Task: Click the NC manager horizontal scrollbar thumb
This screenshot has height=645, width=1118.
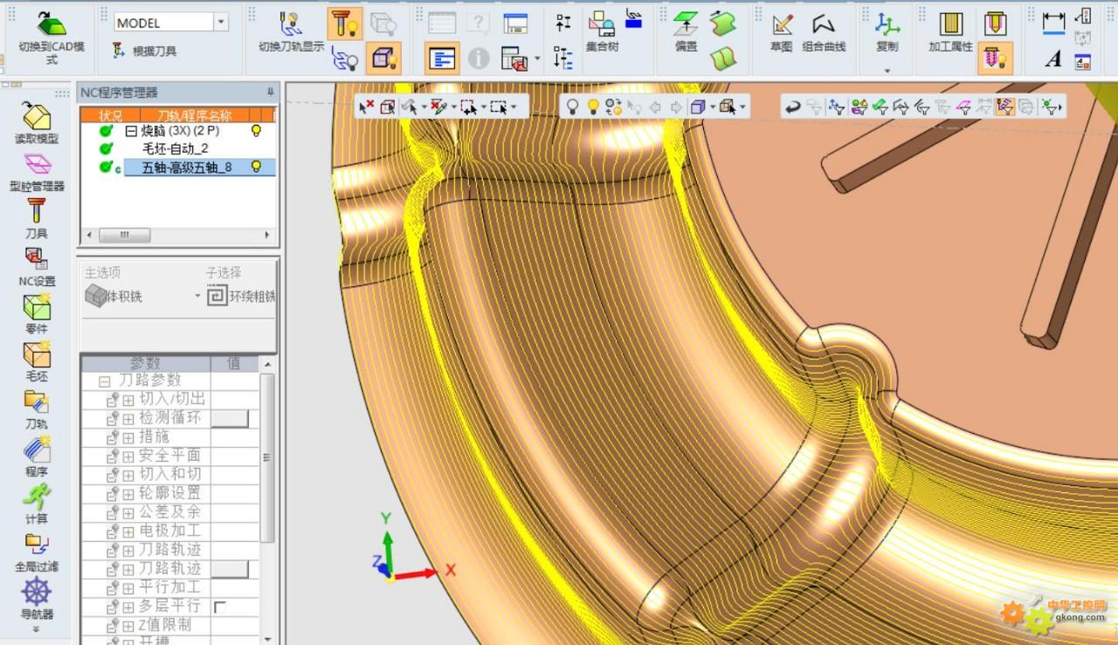Action: tap(124, 236)
